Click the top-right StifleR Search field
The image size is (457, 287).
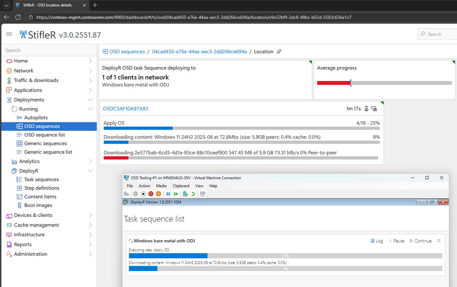pyautogui.click(x=437, y=34)
